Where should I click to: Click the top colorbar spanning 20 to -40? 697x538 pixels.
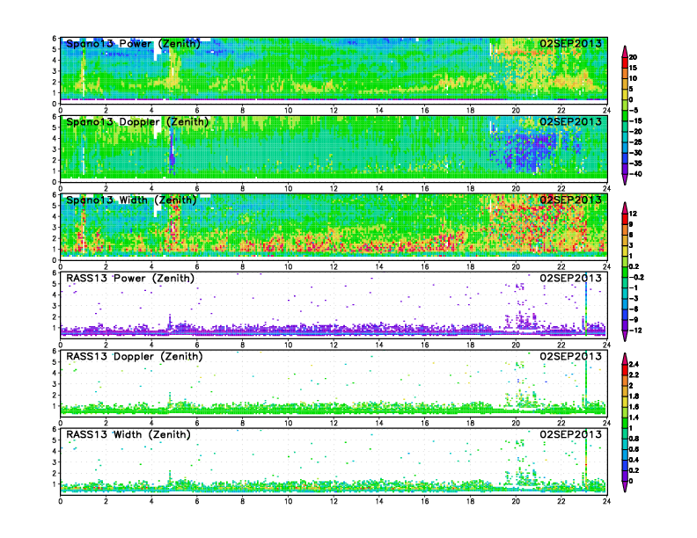coord(625,115)
